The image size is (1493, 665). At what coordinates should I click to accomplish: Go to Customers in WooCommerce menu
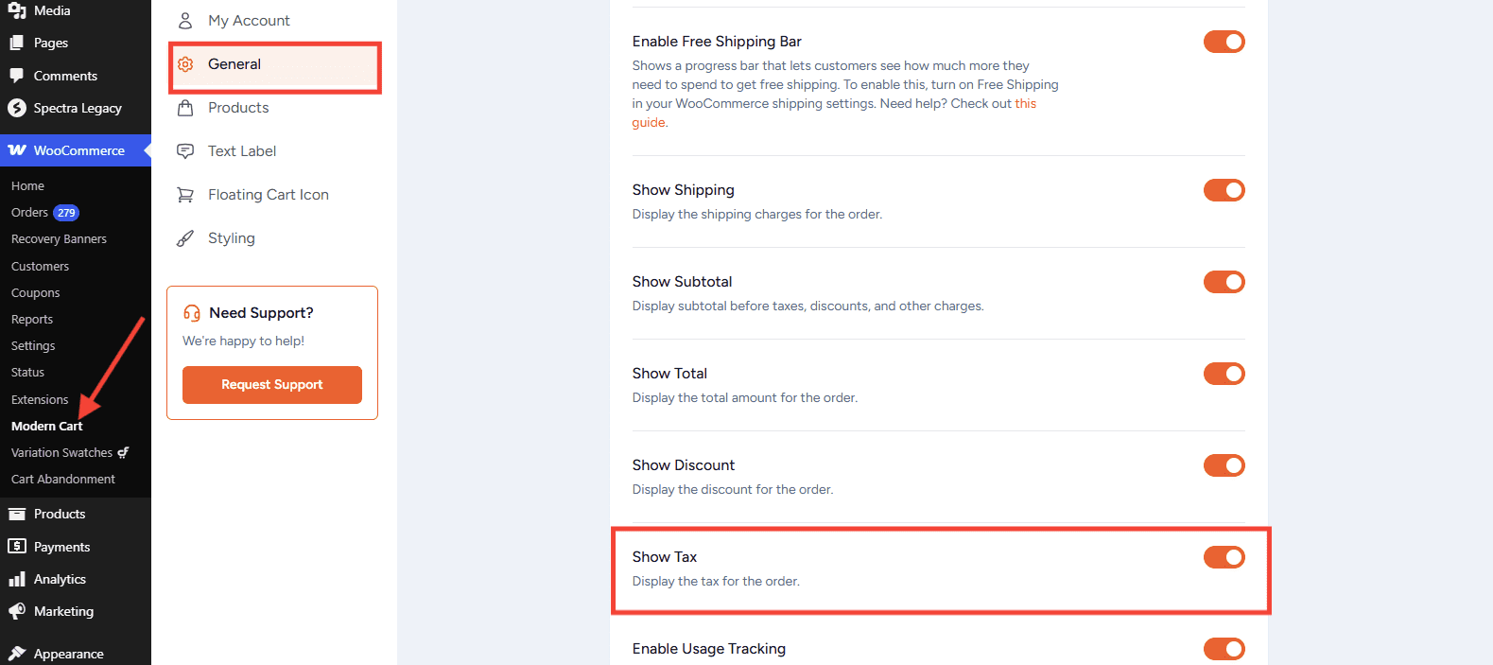pyautogui.click(x=40, y=267)
